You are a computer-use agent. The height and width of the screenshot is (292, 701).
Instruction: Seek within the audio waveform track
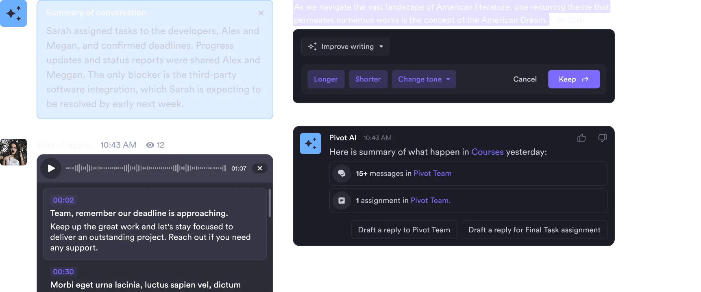click(146, 168)
